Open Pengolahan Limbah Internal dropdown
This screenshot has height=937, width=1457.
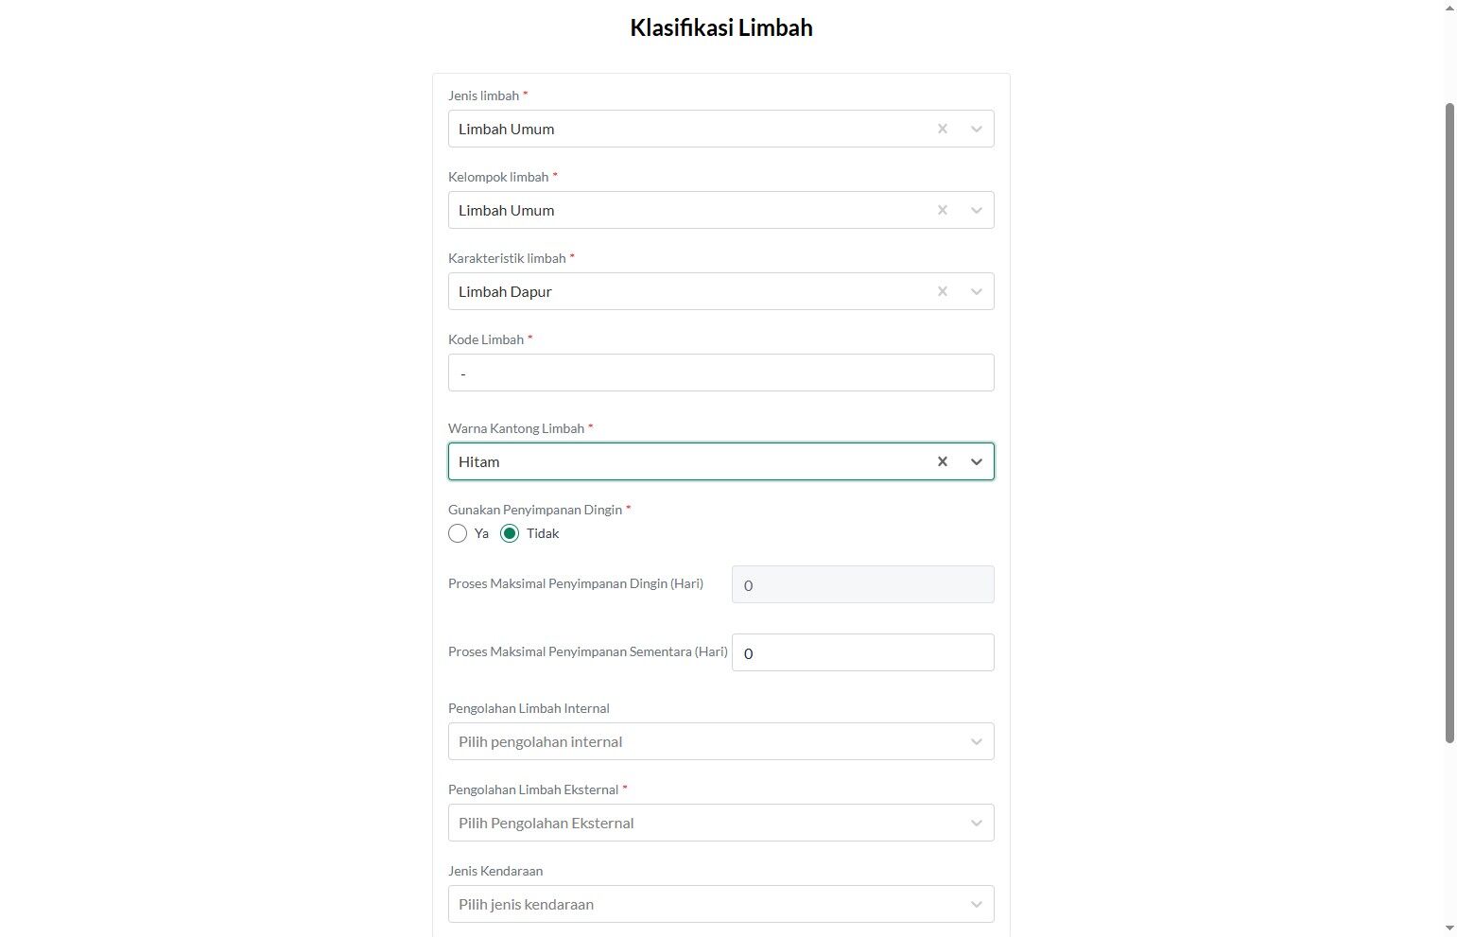720,741
